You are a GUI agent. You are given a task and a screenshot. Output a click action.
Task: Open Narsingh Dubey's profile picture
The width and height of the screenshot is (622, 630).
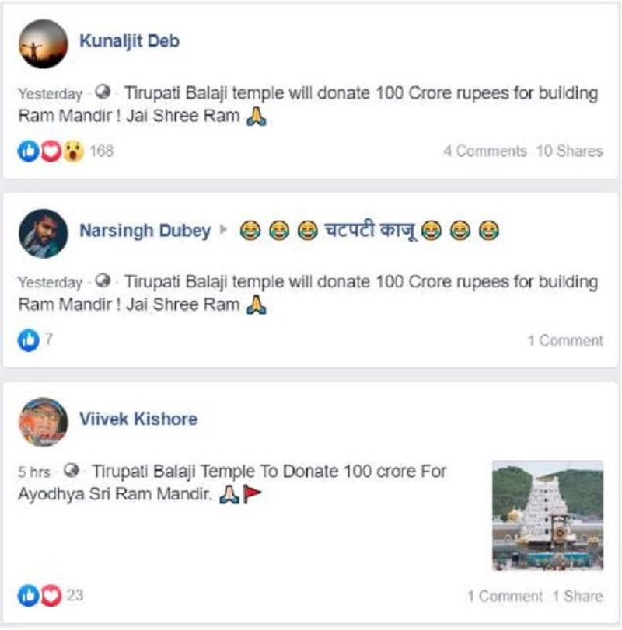[x=43, y=234]
